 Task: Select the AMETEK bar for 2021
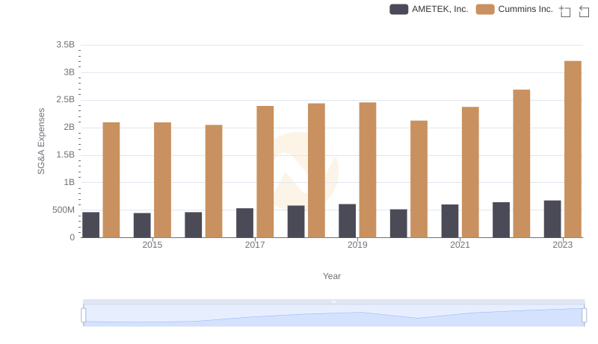450,221
